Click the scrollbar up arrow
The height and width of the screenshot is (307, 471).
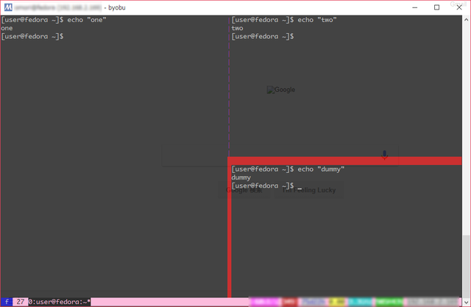tap(466, 20)
